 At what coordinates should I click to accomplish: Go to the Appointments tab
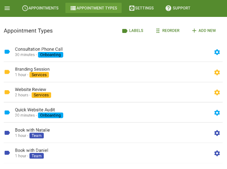pyautogui.click(x=40, y=8)
